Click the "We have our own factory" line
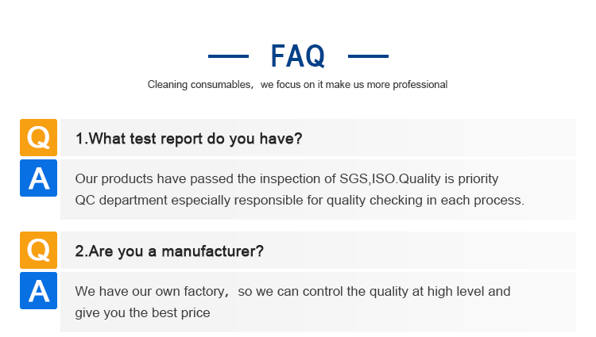 click(292, 291)
